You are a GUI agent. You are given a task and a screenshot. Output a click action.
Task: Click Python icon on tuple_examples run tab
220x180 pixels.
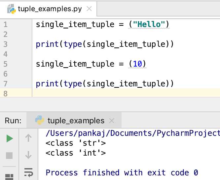click(x=39, y=120)
